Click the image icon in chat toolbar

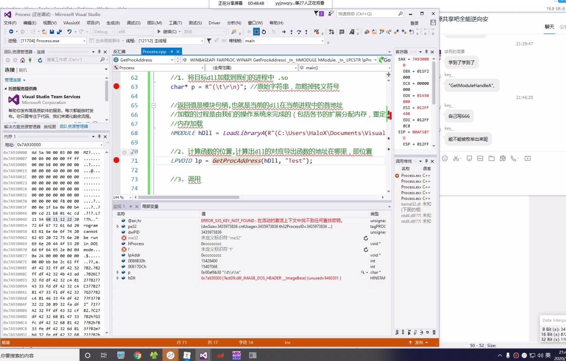pos(480,158)
